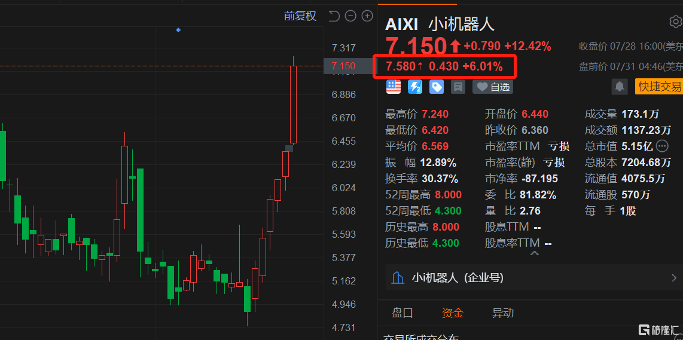
Task: Click the AIXI ticker symbol
Action: (x=402, y=24)
